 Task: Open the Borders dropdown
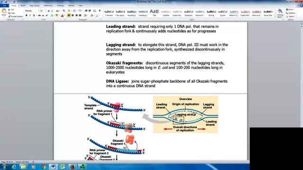coord(99,16)
